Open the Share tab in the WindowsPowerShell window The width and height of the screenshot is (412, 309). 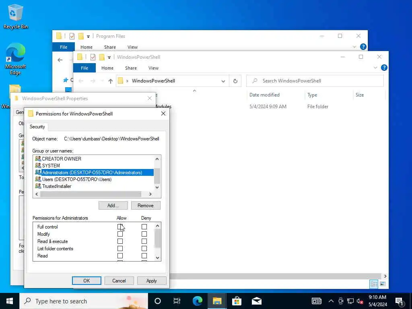coord(131,68)
